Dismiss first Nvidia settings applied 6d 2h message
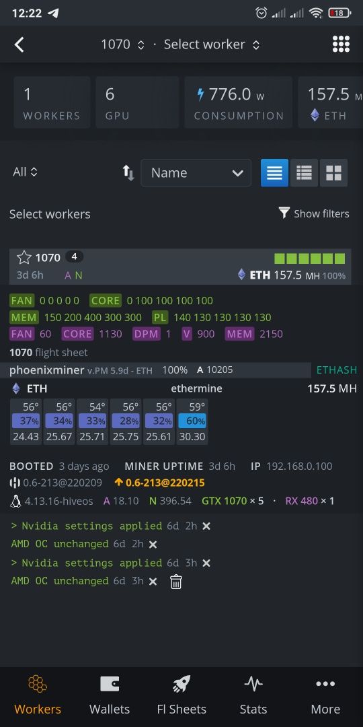 pyautogui.click(x=206, y=526)
